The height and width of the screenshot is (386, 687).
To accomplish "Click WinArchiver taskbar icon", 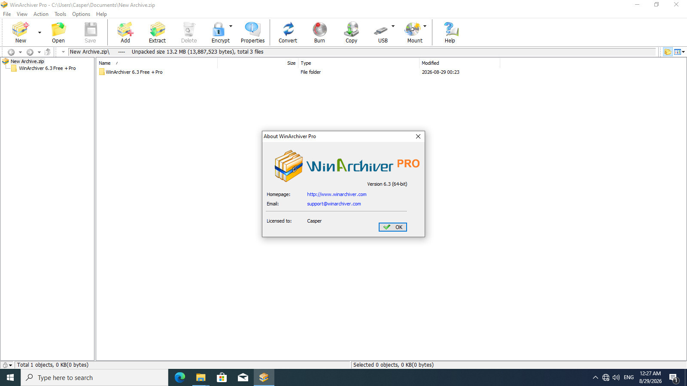I will point(264,377).
